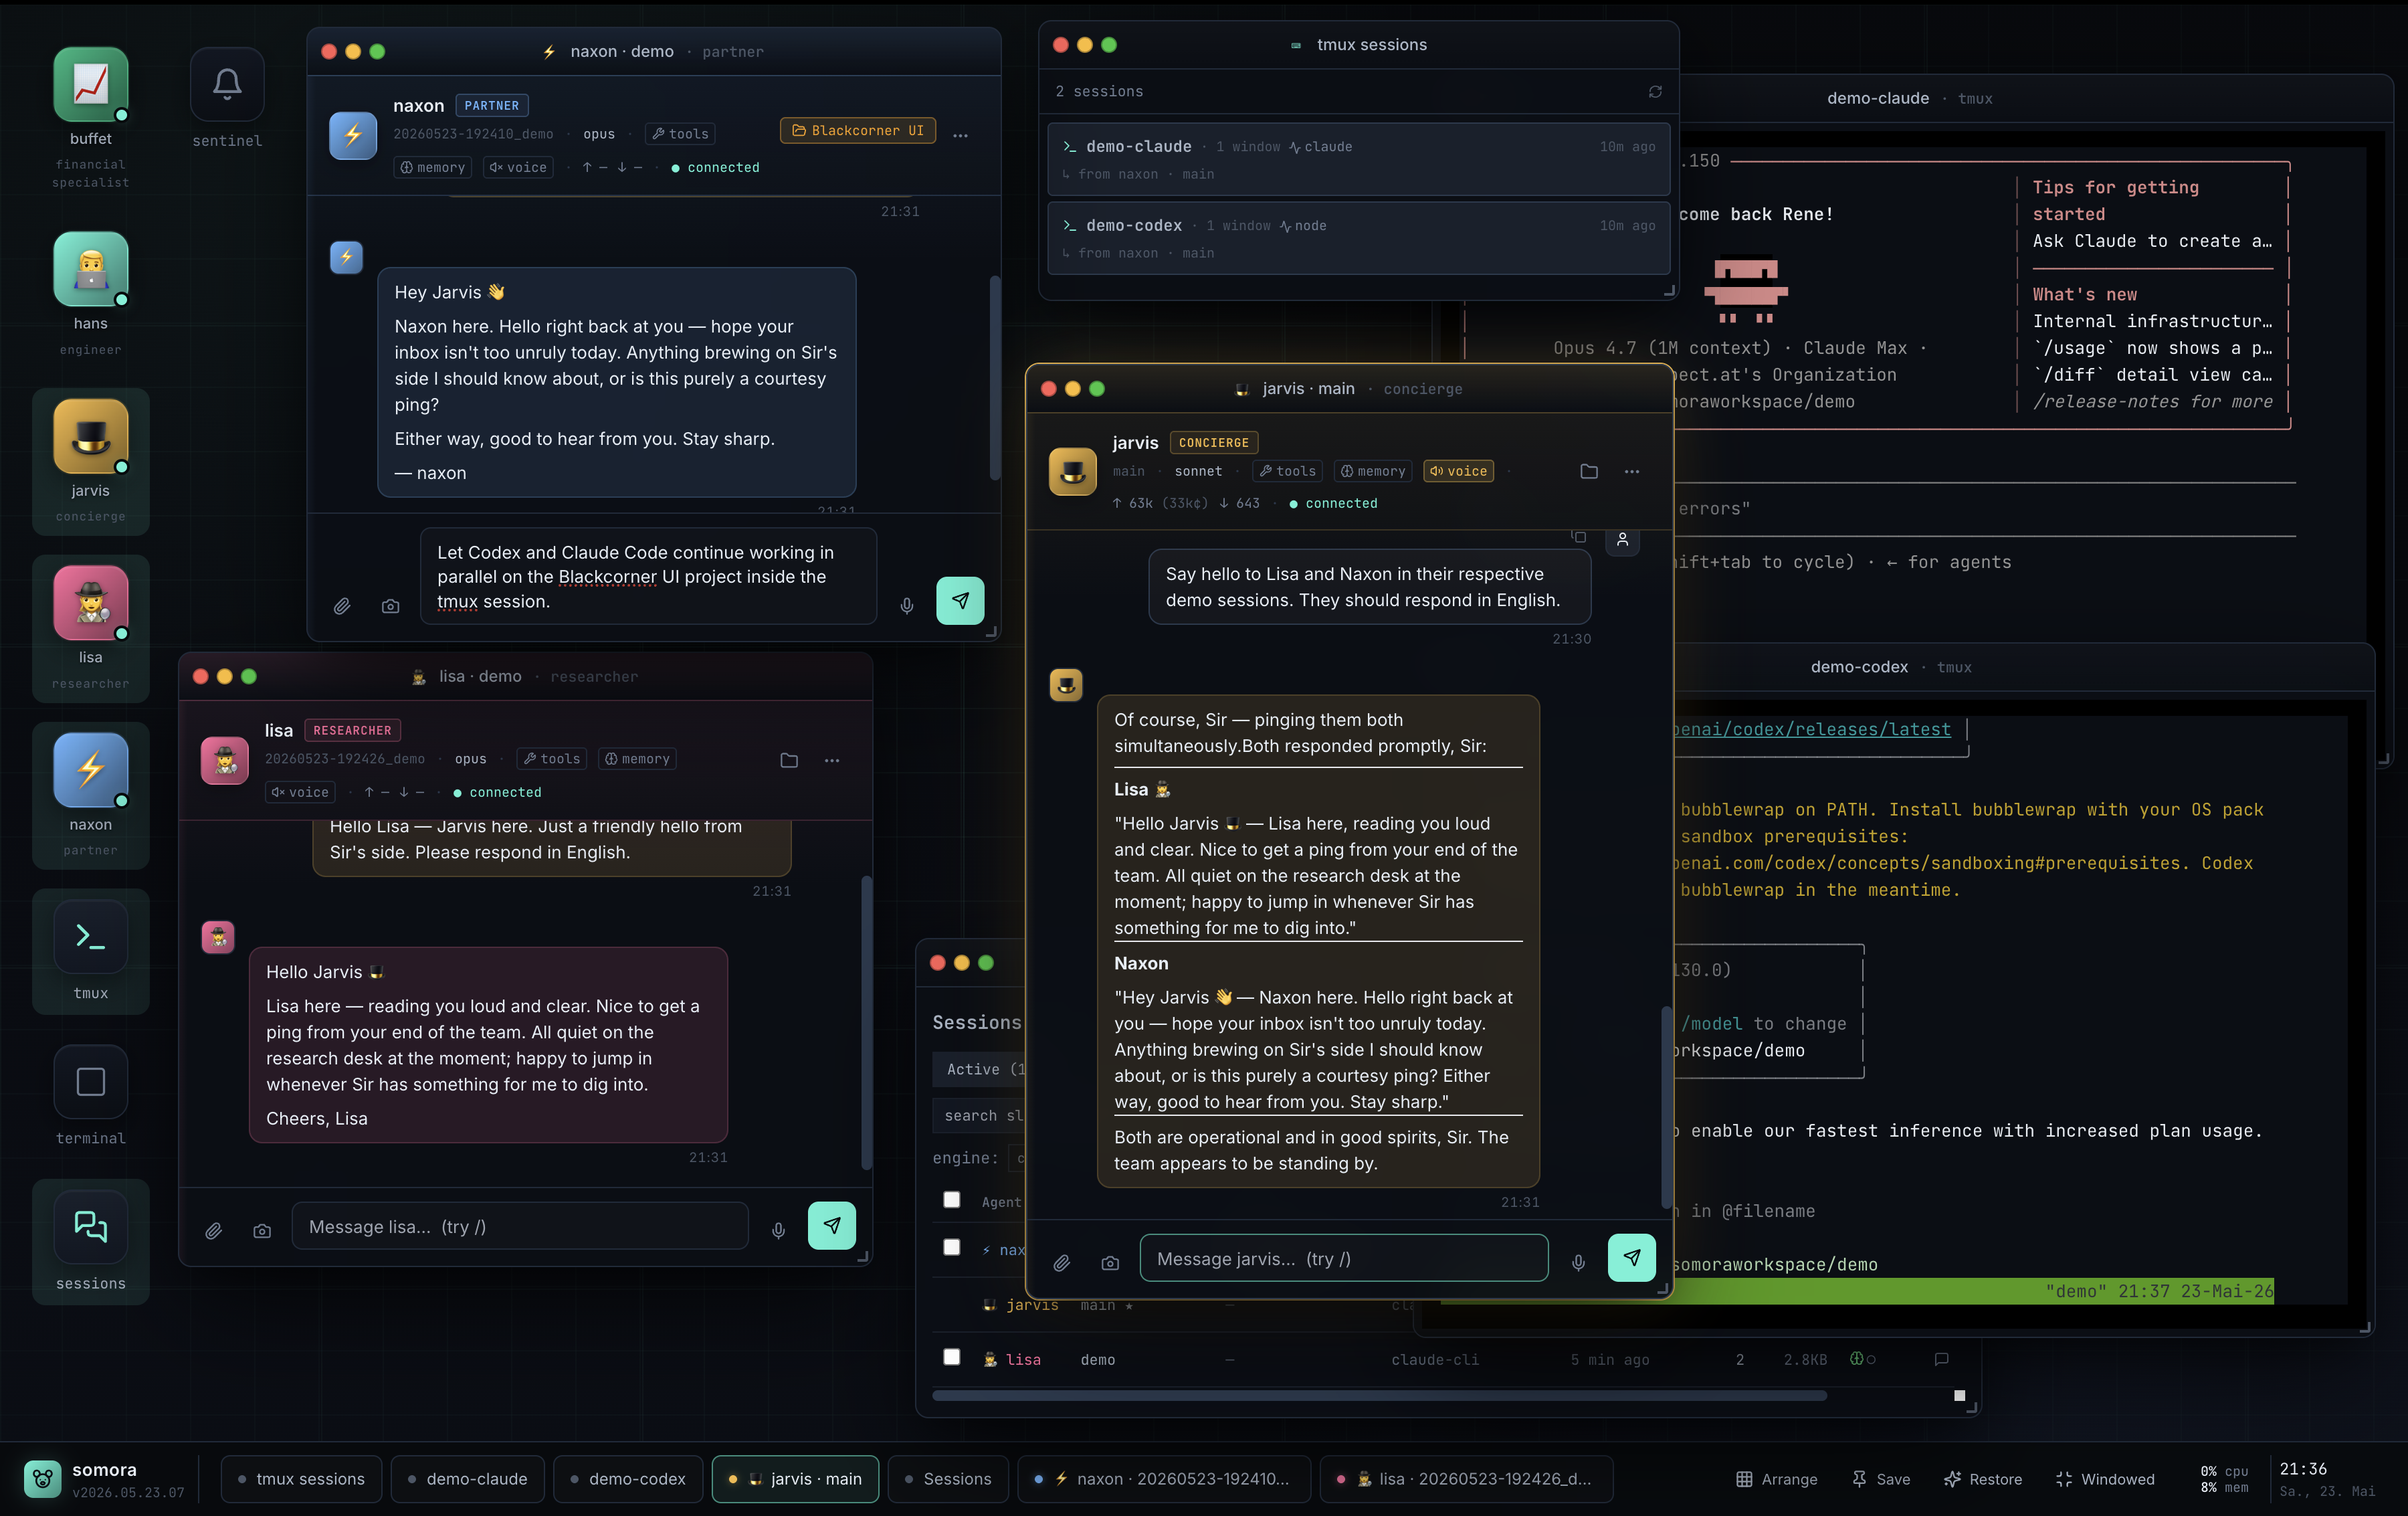Click Save in the bottom bar
The width and height of the screenshot is (2408, 1516).
pos(1880,1479)
